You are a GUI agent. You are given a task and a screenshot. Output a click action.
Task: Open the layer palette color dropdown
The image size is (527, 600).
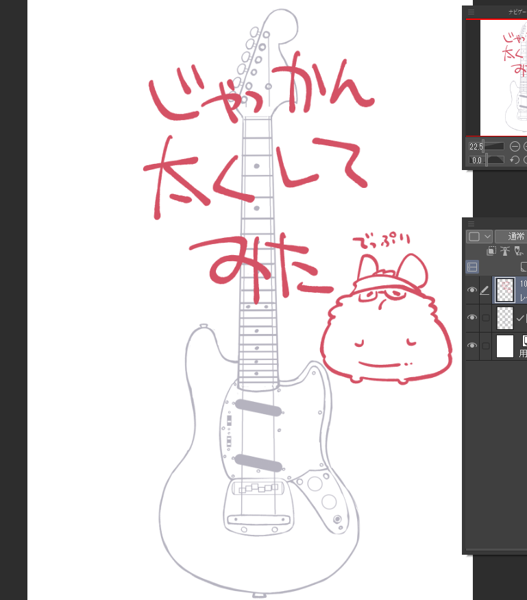479,237
